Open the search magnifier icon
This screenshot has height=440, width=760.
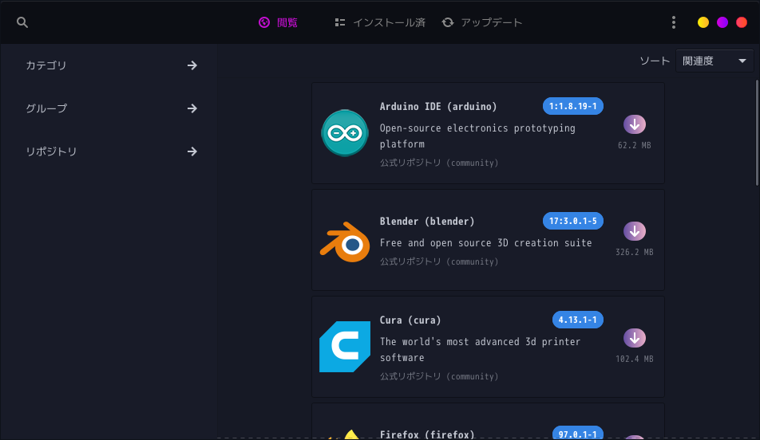click(x=22, y=22)
